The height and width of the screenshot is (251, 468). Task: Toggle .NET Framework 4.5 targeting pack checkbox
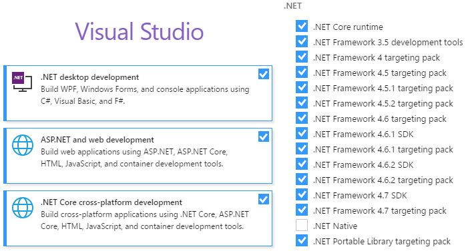coord(302,72)
